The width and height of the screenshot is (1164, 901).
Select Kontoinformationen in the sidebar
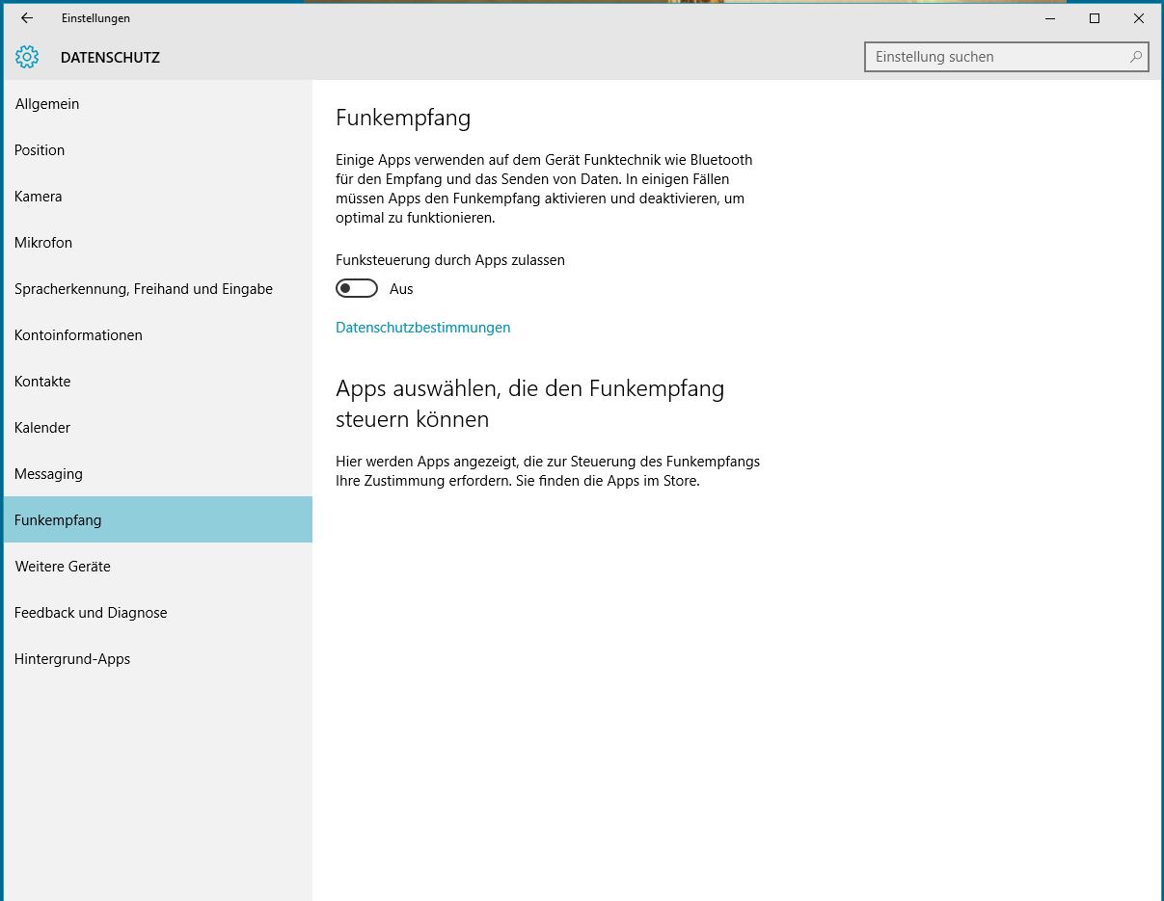(158, 335)
